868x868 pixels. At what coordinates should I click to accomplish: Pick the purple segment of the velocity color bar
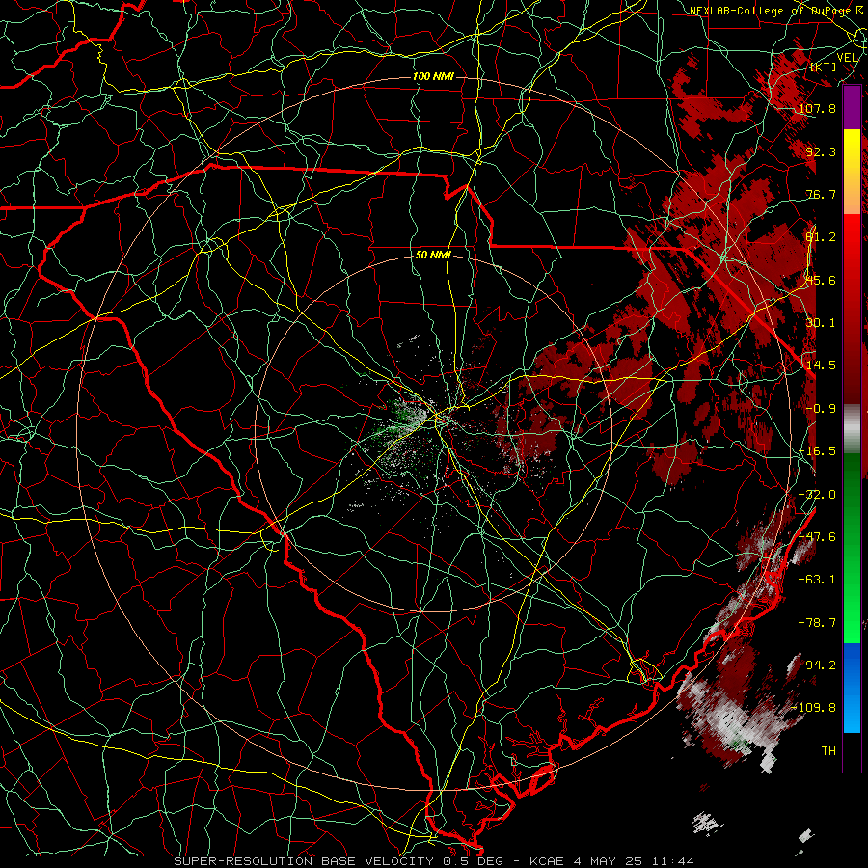coord(852,108)
